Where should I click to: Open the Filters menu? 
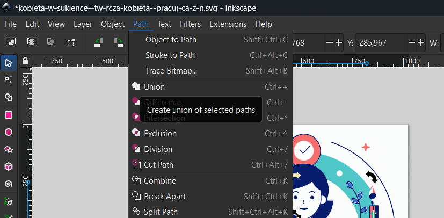[190, 24]
